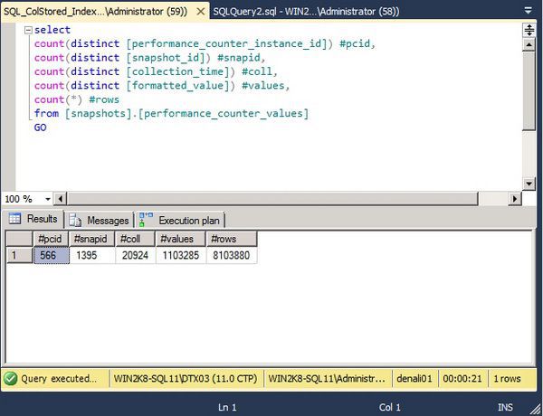Switch to the SQLQuery2.sql tab
The image size is (543, 416).
(306, 12)
